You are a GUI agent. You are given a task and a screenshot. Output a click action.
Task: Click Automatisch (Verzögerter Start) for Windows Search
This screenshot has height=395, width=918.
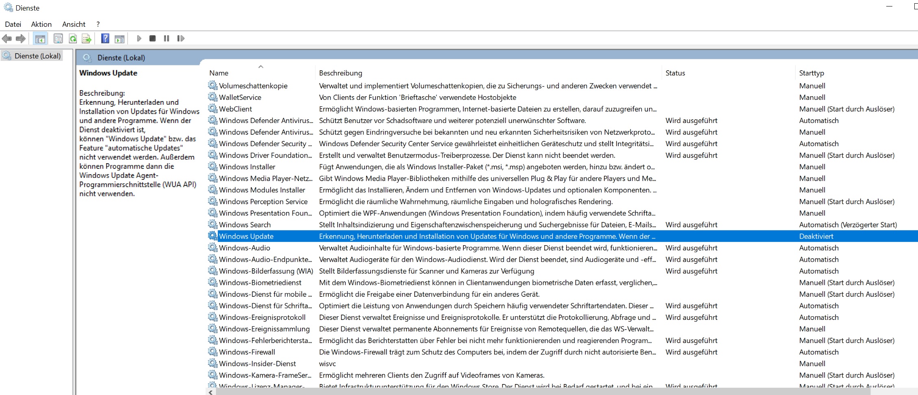click(848, 224)
